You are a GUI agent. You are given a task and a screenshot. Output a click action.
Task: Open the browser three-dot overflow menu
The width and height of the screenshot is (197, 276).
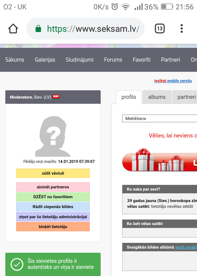[x=182, y=28]
